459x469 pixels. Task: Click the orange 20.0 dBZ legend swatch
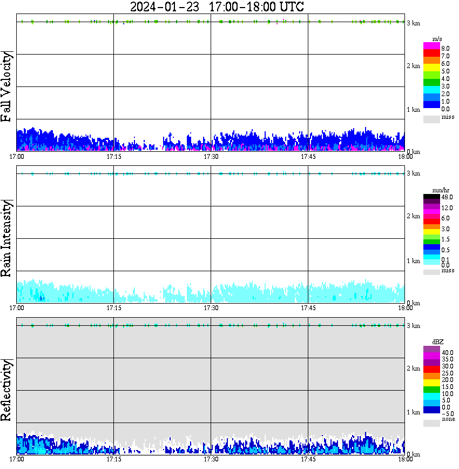click(431, 377)
